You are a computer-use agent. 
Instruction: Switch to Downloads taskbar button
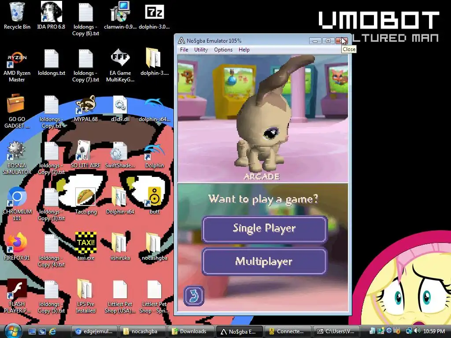click(x=191, y=331)
